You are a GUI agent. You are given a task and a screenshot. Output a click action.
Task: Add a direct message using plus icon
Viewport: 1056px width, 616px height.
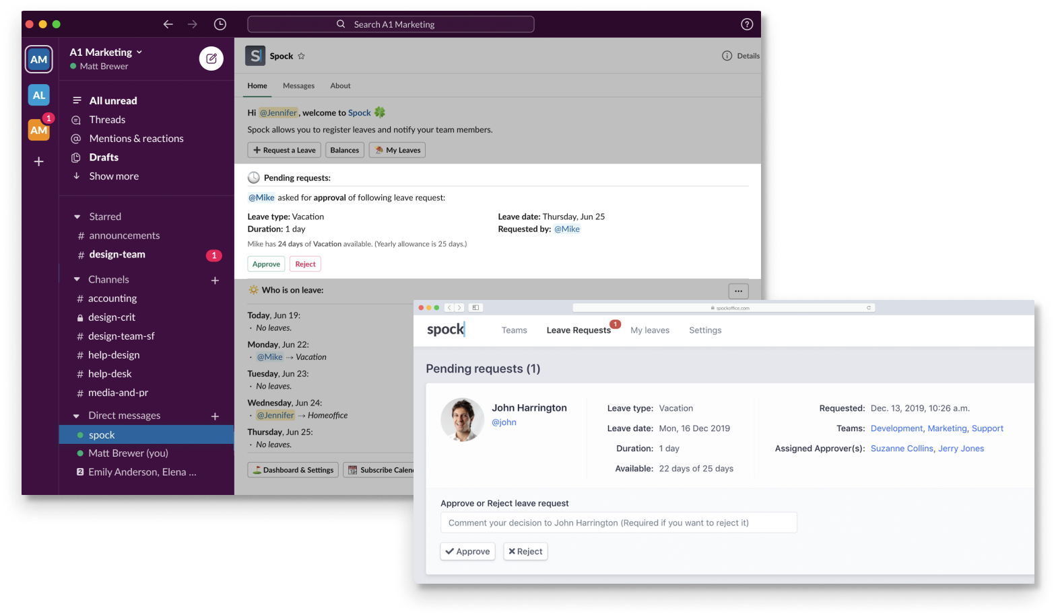215,416
